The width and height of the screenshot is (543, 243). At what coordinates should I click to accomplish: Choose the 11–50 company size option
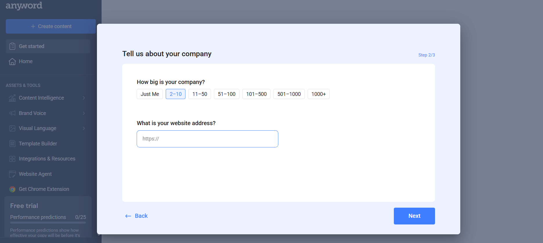pos(200,94)
